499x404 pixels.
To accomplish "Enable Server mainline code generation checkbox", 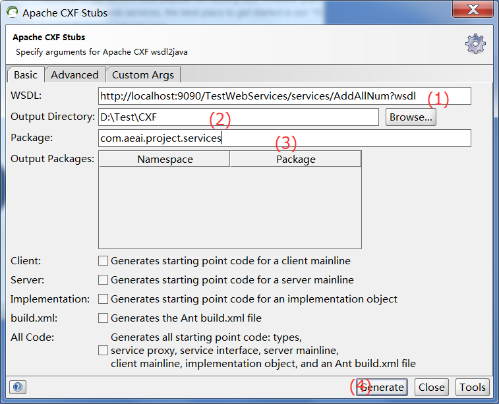I will click(103, 280).
